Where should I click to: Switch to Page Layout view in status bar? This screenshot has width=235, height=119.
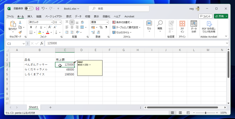tap(180, 113)
